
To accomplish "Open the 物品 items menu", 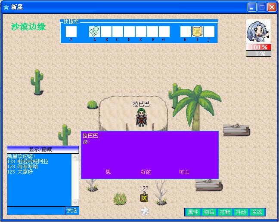I will (209, 212).
